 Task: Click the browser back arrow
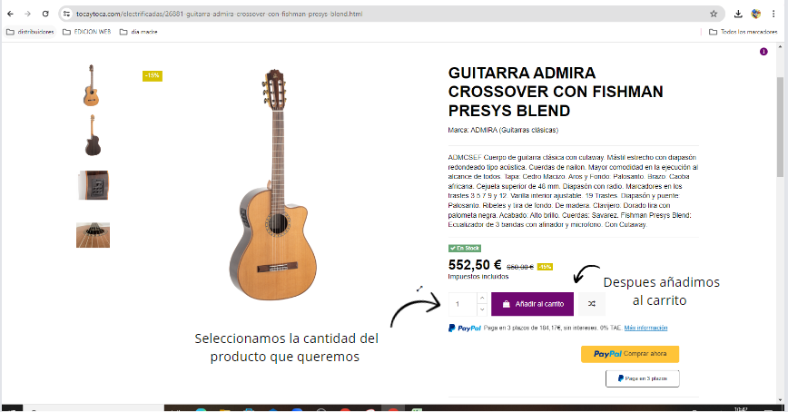click(11, 15)
